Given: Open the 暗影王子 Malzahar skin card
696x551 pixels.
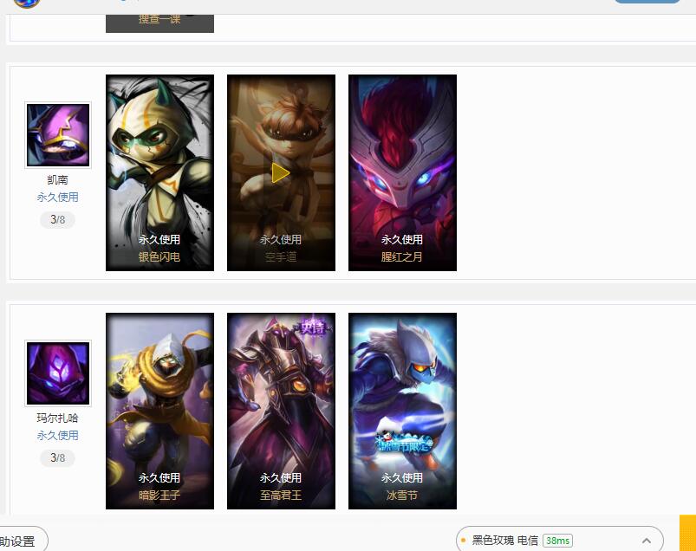Looking at the screenshot, I should pyautogui.click(x=159, y=411).
